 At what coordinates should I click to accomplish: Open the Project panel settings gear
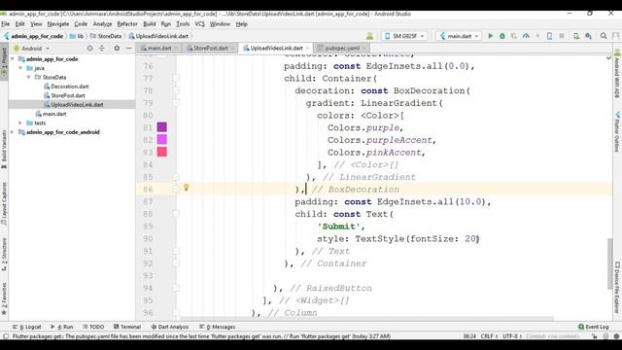pyautogui.click(x=117, y=48)
